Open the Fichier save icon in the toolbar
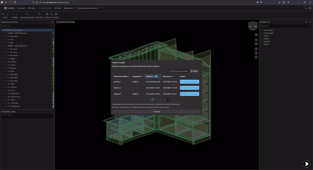Image resolution: width=313 pixels, height=170 pixels. pos(3,14)
